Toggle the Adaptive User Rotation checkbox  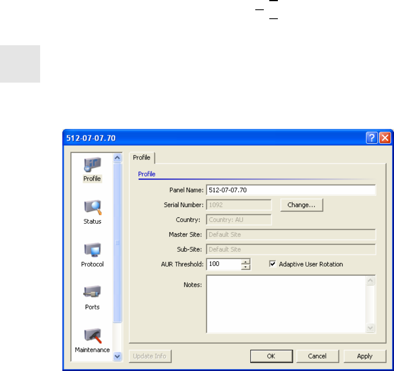click(x=272, y=264)
